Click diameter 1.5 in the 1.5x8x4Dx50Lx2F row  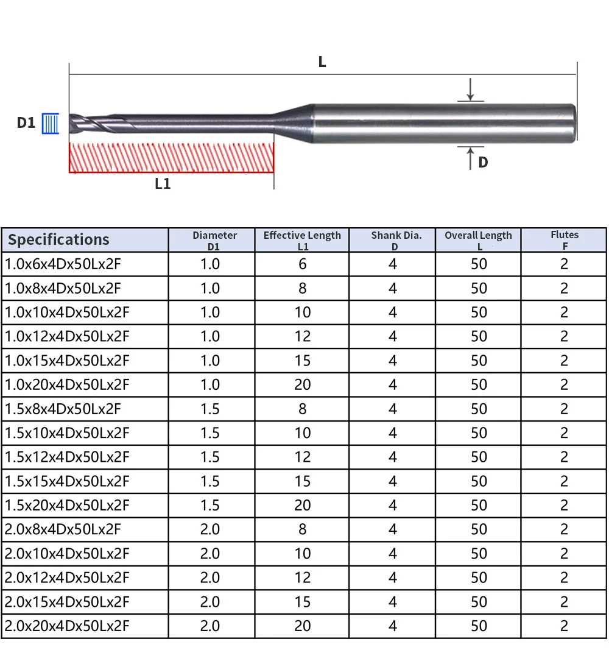[x=210, y=409]
